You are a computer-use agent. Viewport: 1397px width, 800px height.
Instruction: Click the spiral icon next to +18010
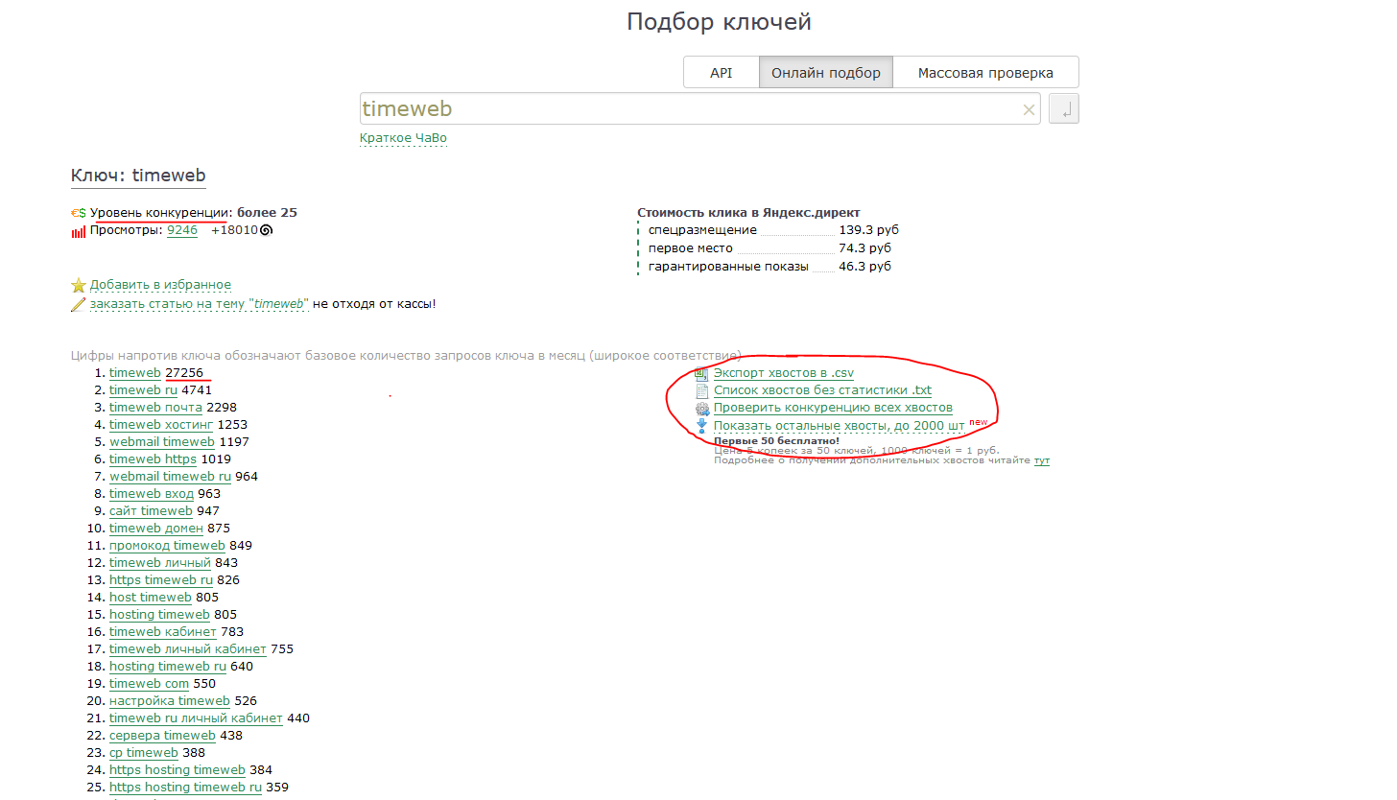click(x=267, y=230)
